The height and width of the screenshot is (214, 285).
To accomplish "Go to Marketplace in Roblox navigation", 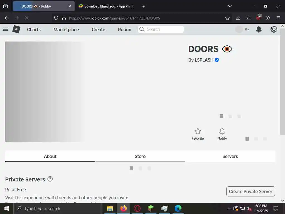I will 66,30.
